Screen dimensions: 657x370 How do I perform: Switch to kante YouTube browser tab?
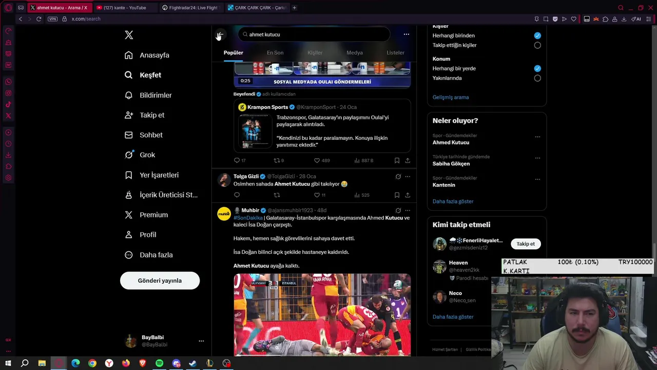pyautogui.click(x=124, y=8)
